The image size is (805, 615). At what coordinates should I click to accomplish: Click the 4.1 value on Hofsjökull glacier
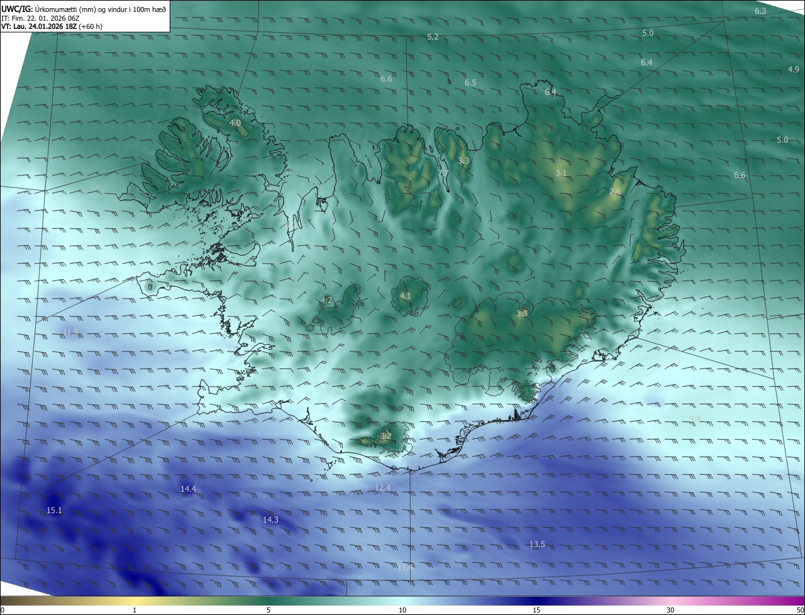click(405, 296)
